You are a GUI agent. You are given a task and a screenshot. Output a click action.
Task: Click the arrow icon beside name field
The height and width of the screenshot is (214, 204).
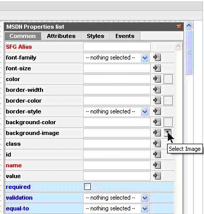(157, 165)
